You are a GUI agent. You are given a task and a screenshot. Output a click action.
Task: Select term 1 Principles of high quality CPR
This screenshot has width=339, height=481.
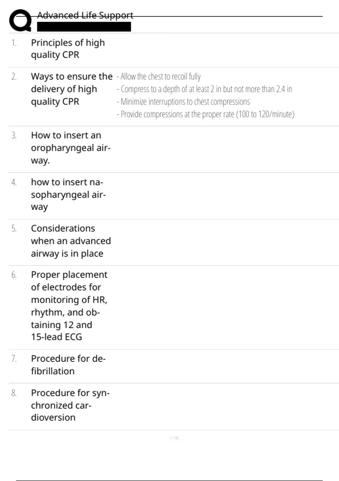(68, 49)
